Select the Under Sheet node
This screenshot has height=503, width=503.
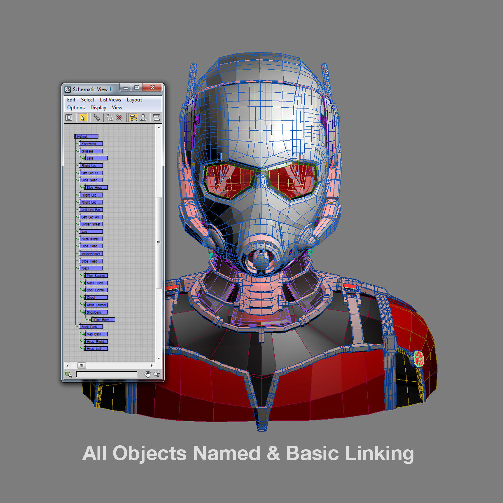point(91,224)
